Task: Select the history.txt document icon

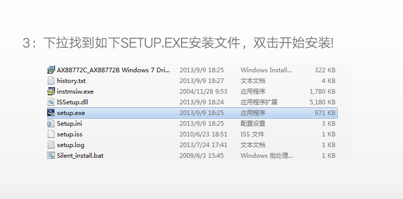Action: coord(51,81)
